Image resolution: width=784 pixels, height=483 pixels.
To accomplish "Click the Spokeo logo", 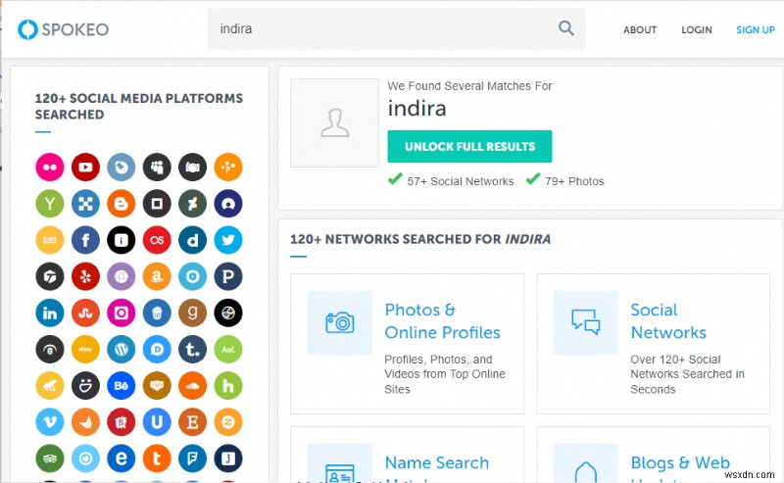I will [x=63, y=29].
